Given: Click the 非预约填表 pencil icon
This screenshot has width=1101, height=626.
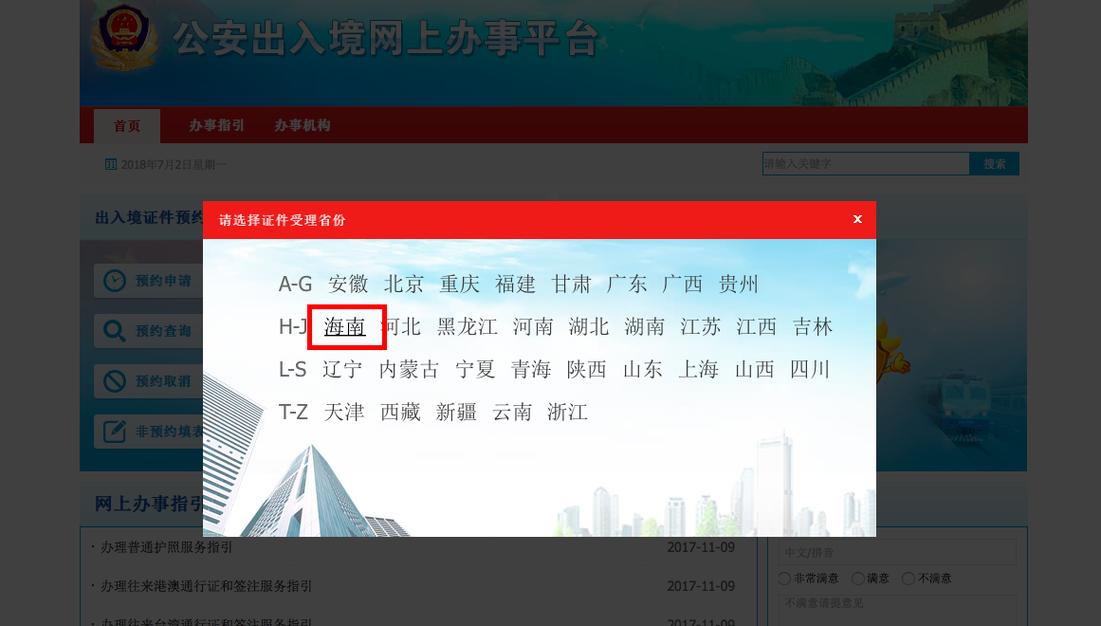Looking at the screenshot, I should coord(115,432).
